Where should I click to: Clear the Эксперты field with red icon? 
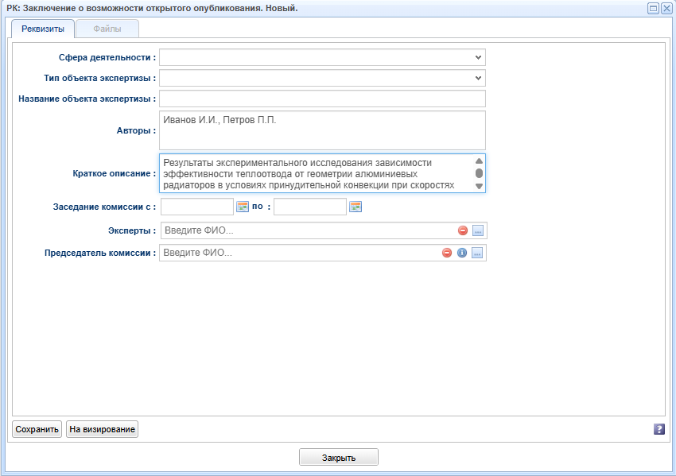tap(463, 230)
